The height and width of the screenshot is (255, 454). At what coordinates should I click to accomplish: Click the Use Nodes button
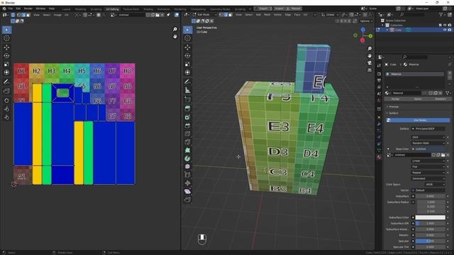click(x=419, y=120)
